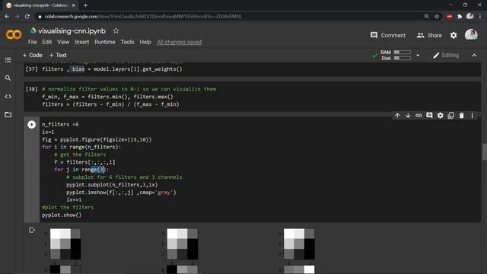Click cell 38 execution count
The width and height of the screenshot is (487, 274).
(31, 89)
